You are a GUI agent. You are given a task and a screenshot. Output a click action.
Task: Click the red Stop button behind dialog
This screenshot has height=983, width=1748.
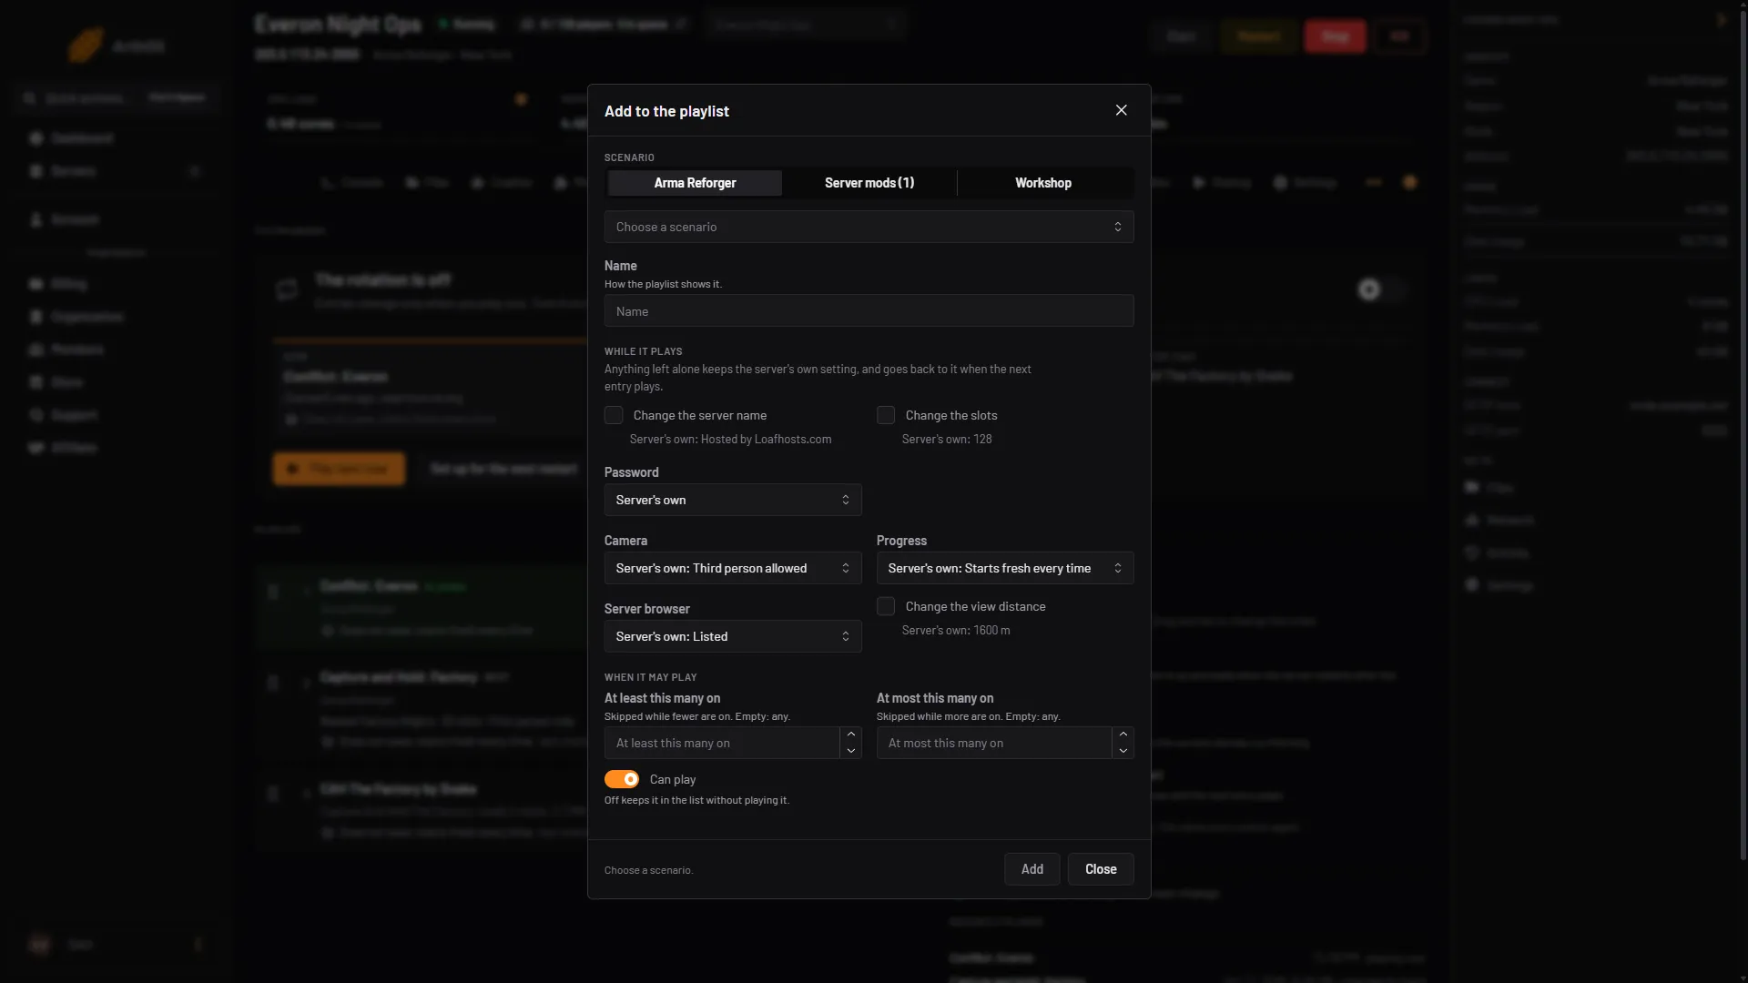click(x=1336, y=36)
